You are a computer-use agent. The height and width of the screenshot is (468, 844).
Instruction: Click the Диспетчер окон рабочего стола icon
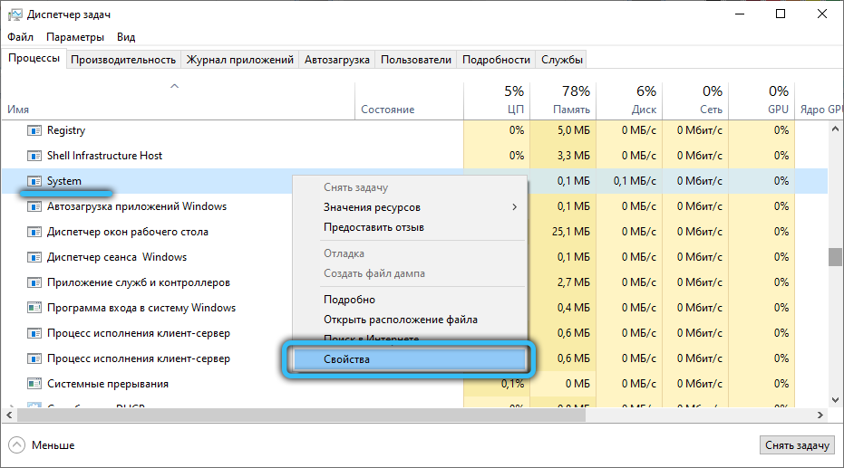(x=34, y=232)
